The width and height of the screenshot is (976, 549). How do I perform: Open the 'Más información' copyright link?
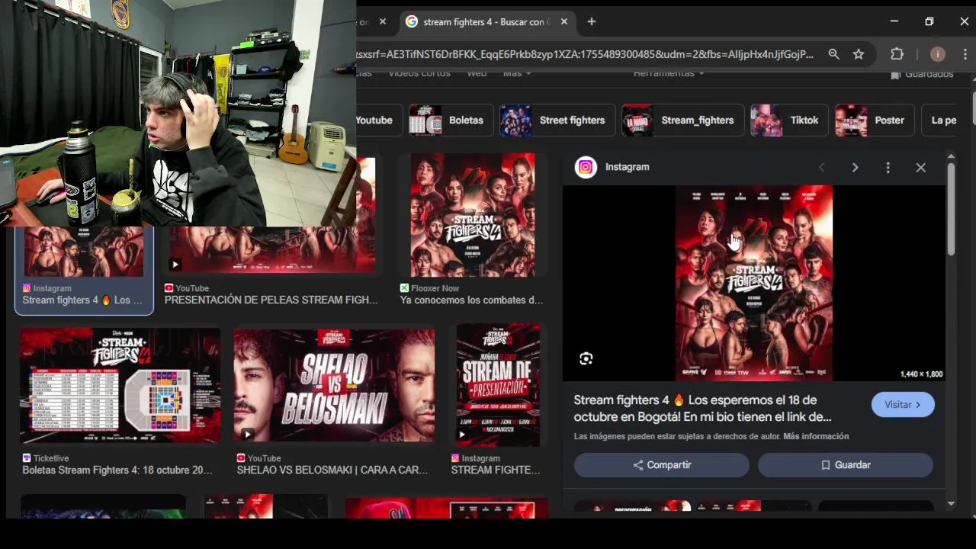pos(816,436)
